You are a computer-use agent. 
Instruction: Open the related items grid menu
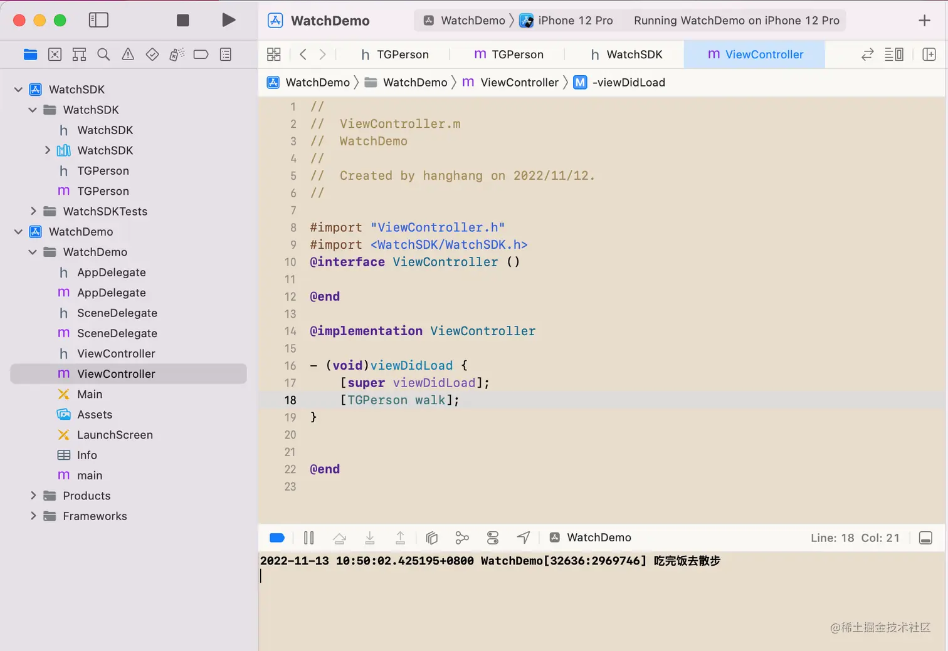pyautogui.click(x=274, y=55)
